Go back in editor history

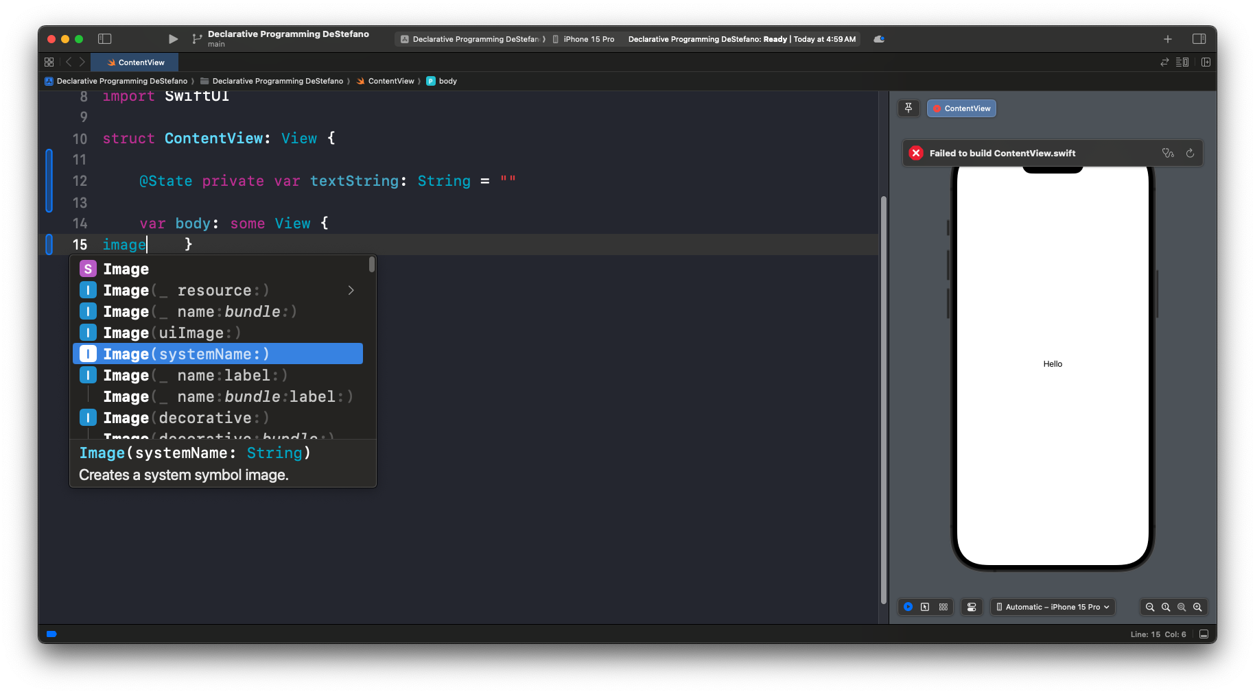(x=69, y=62)
